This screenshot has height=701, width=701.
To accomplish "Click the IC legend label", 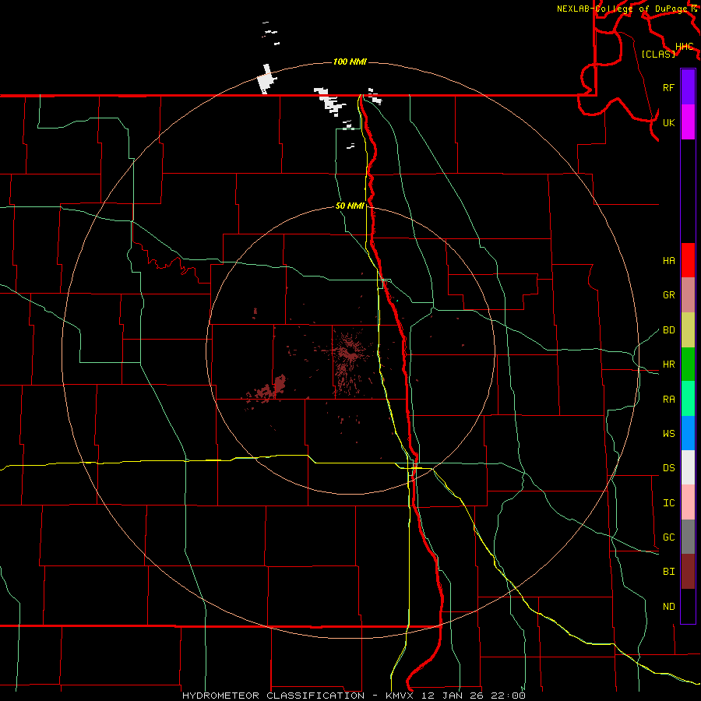I will (x=668, y=502).
